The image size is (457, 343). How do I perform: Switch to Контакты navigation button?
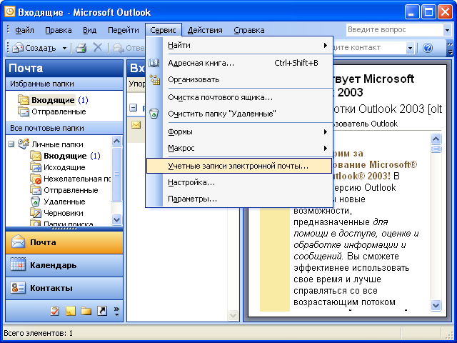tap(64, 288)
